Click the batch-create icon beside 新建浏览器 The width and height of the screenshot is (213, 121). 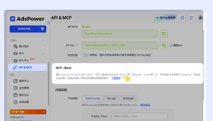click(43, 29)
